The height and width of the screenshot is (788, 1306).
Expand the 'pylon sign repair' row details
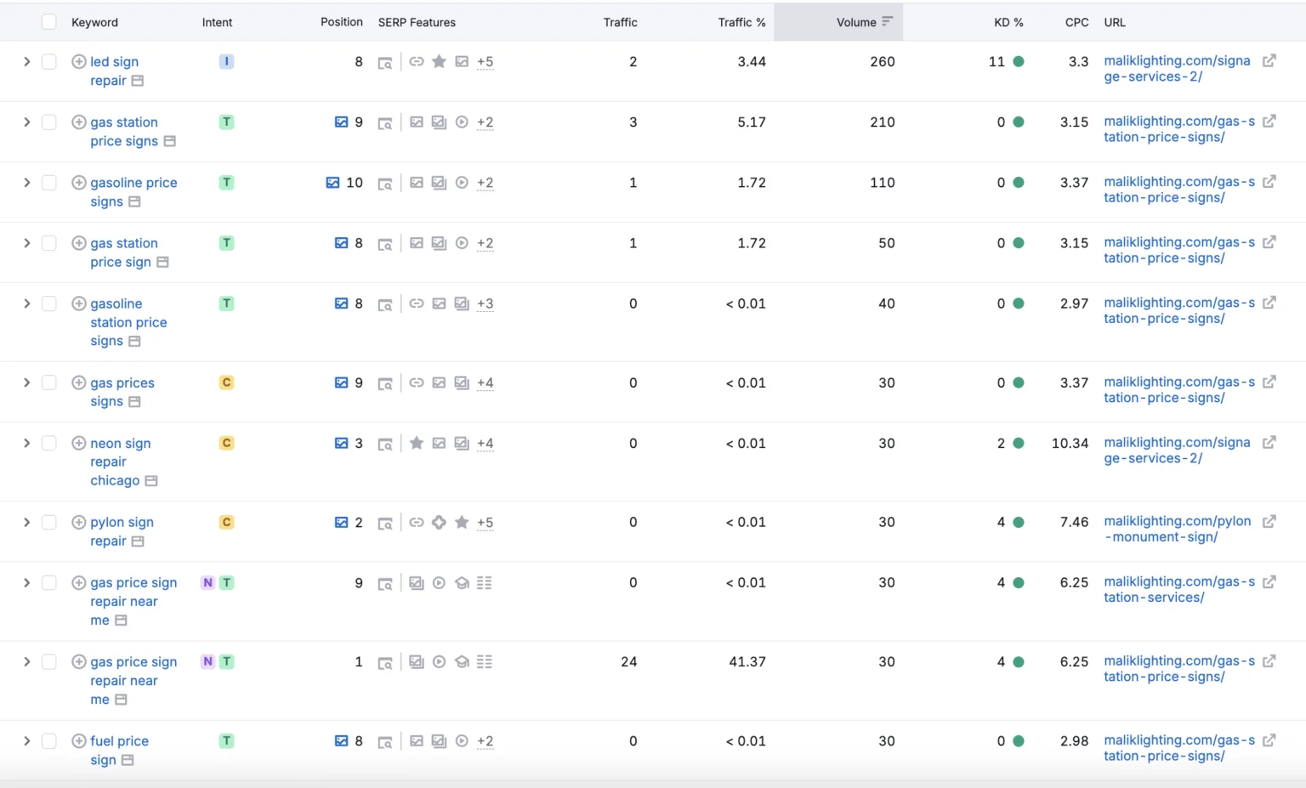26,522
